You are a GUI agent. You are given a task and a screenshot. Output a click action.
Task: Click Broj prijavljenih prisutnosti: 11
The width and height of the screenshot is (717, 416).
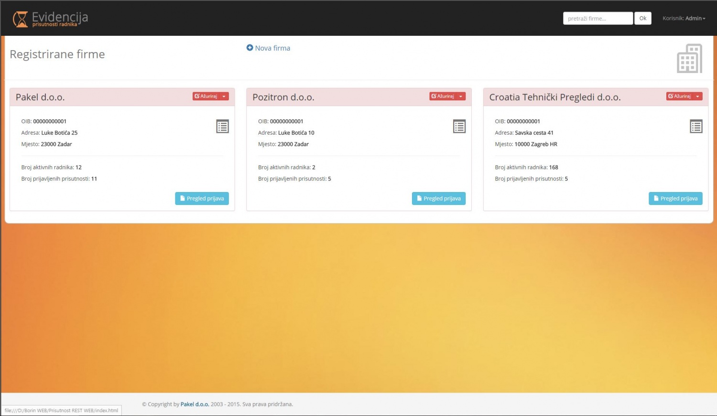point(59,179)
